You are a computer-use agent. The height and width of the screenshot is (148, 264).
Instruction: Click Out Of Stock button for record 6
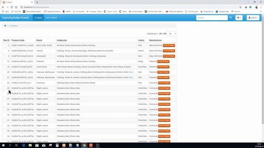169,51
